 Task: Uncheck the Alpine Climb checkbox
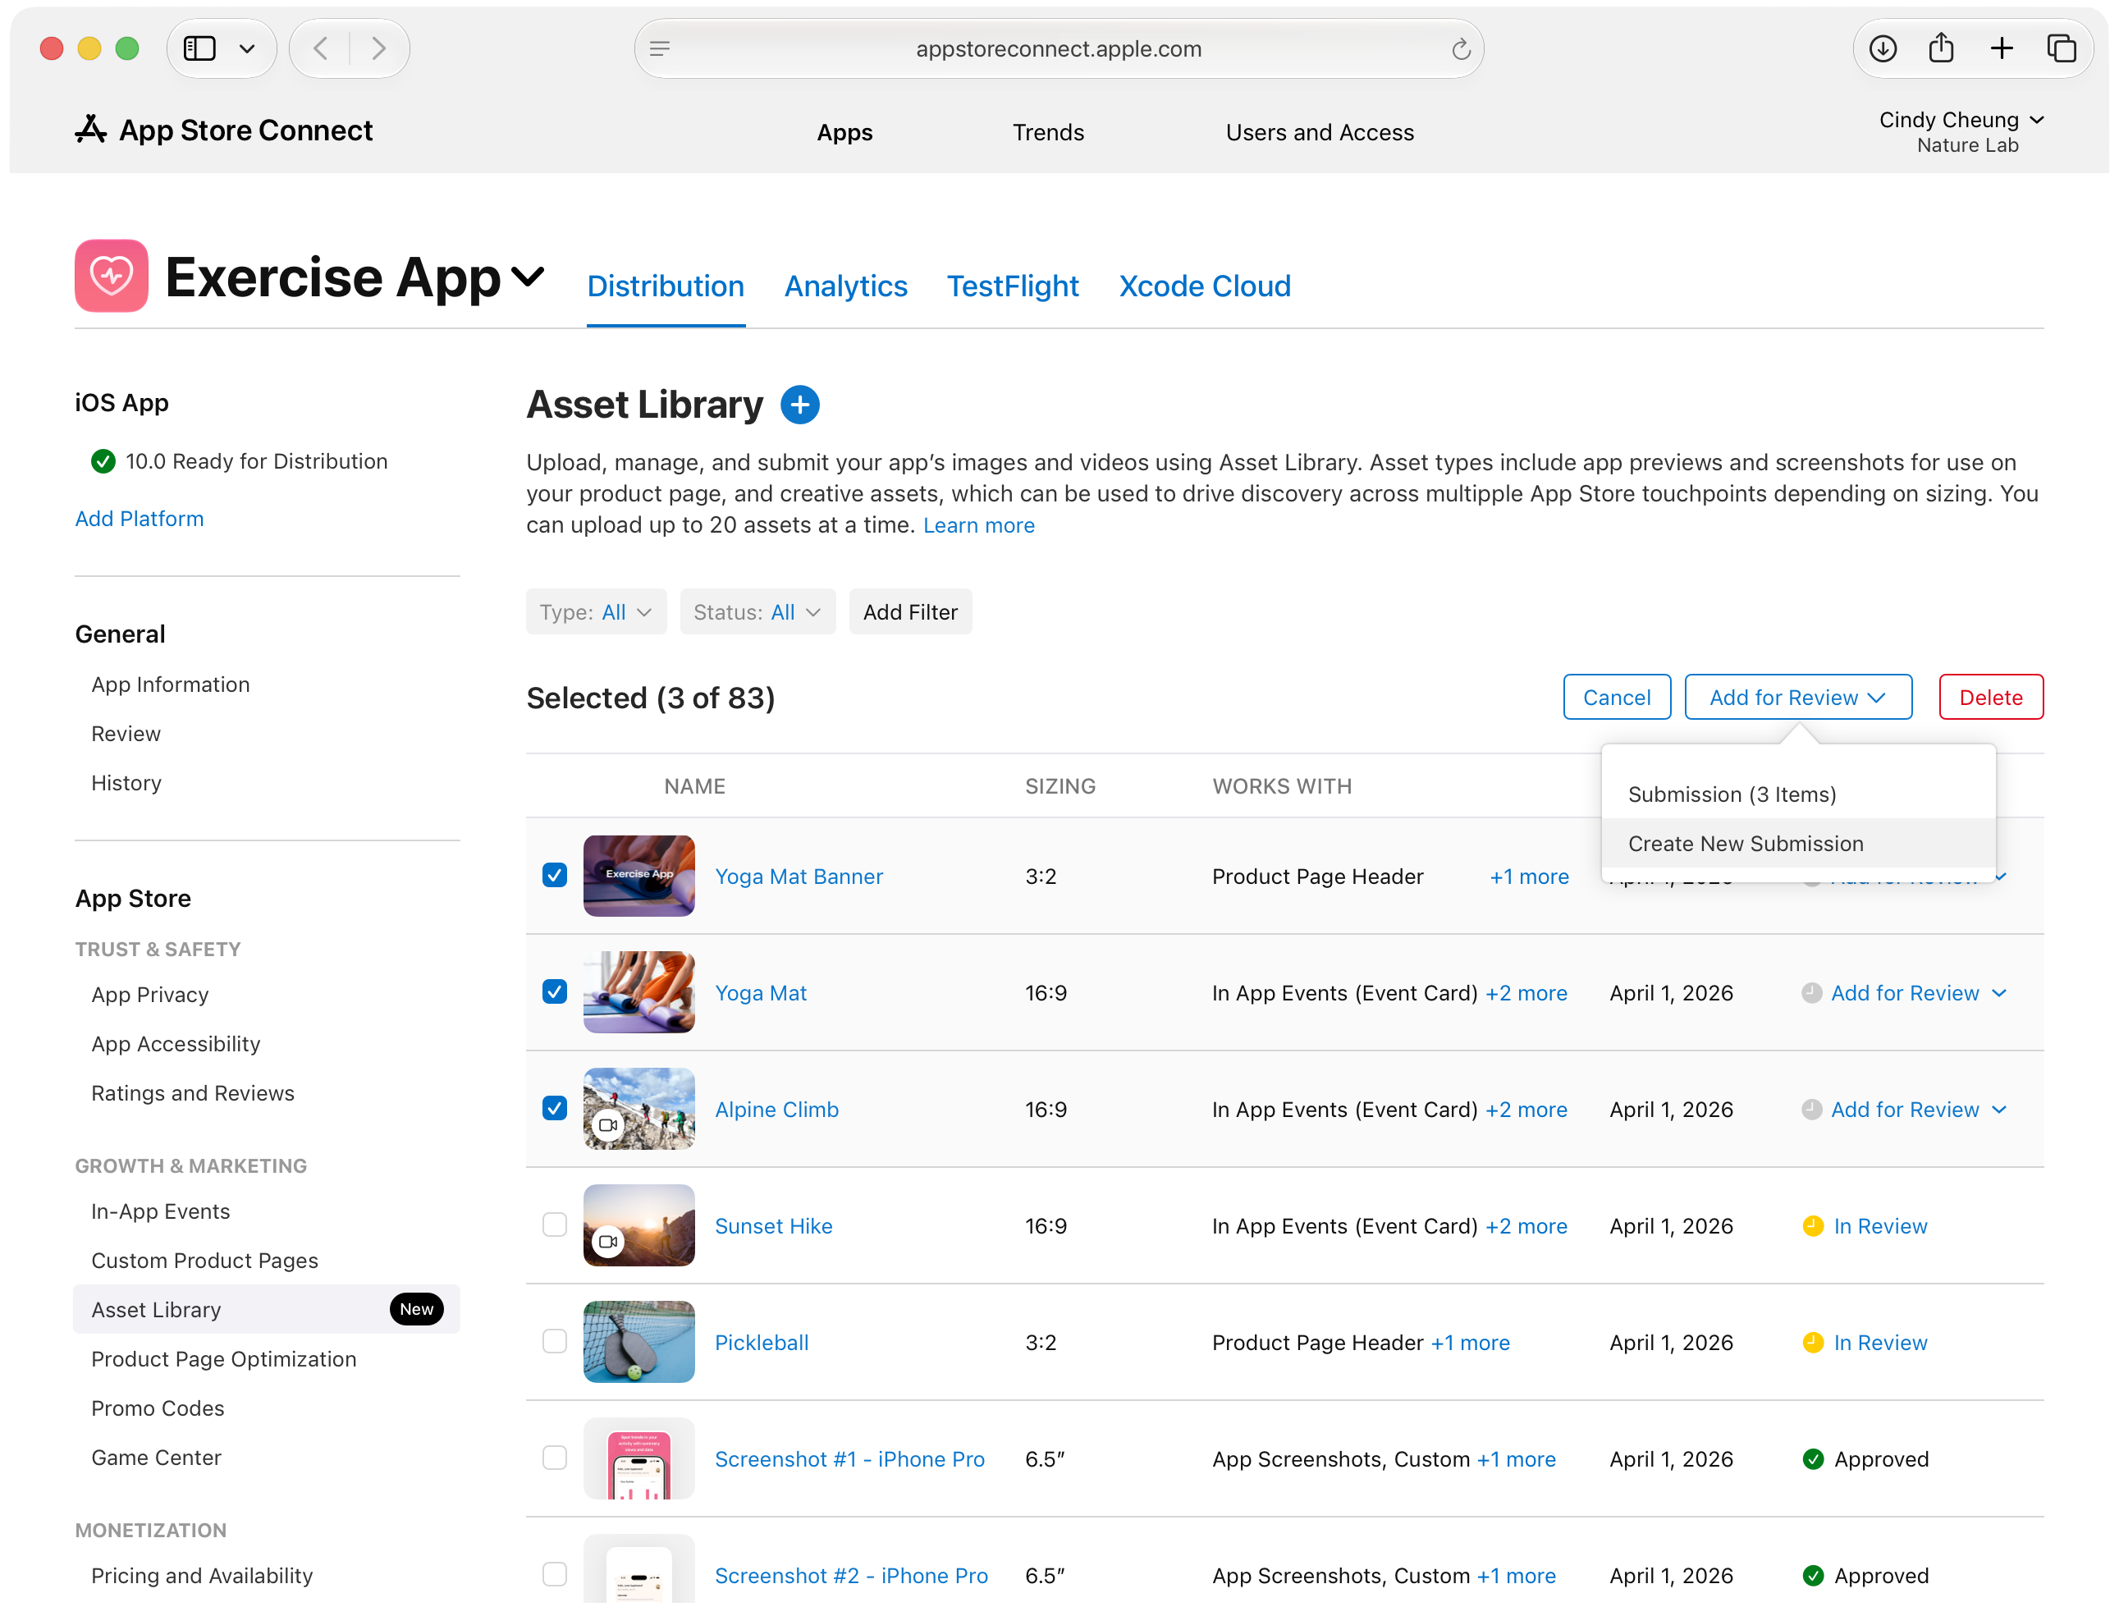click(x=554, y=1107)
